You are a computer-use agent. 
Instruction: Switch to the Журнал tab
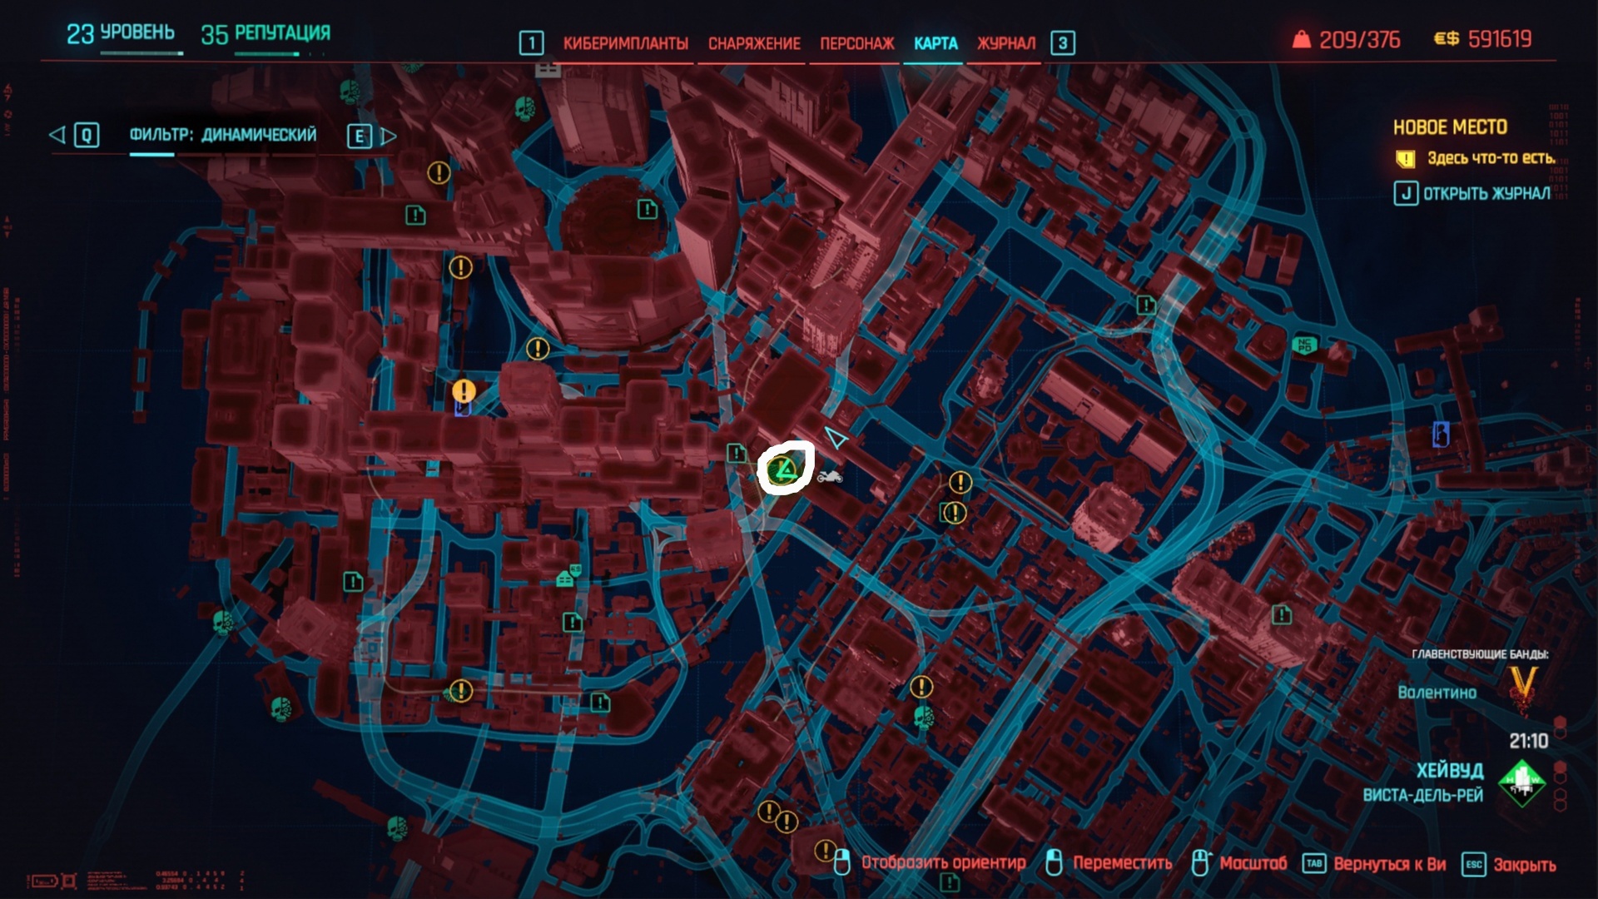pyautogui.click(x=1006, y=43)
